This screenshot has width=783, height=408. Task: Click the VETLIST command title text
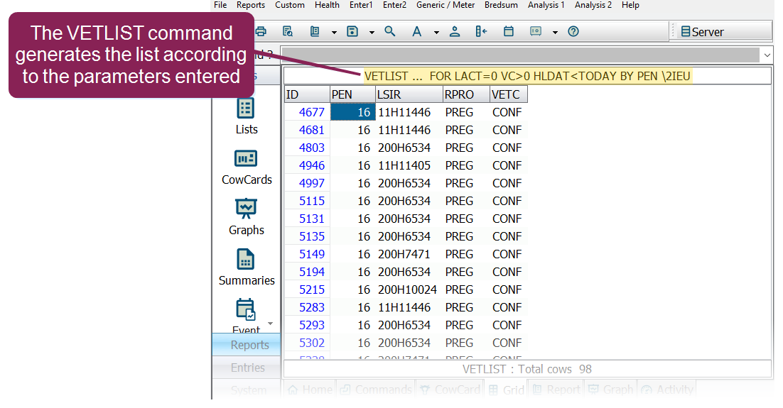click(527, 77)
